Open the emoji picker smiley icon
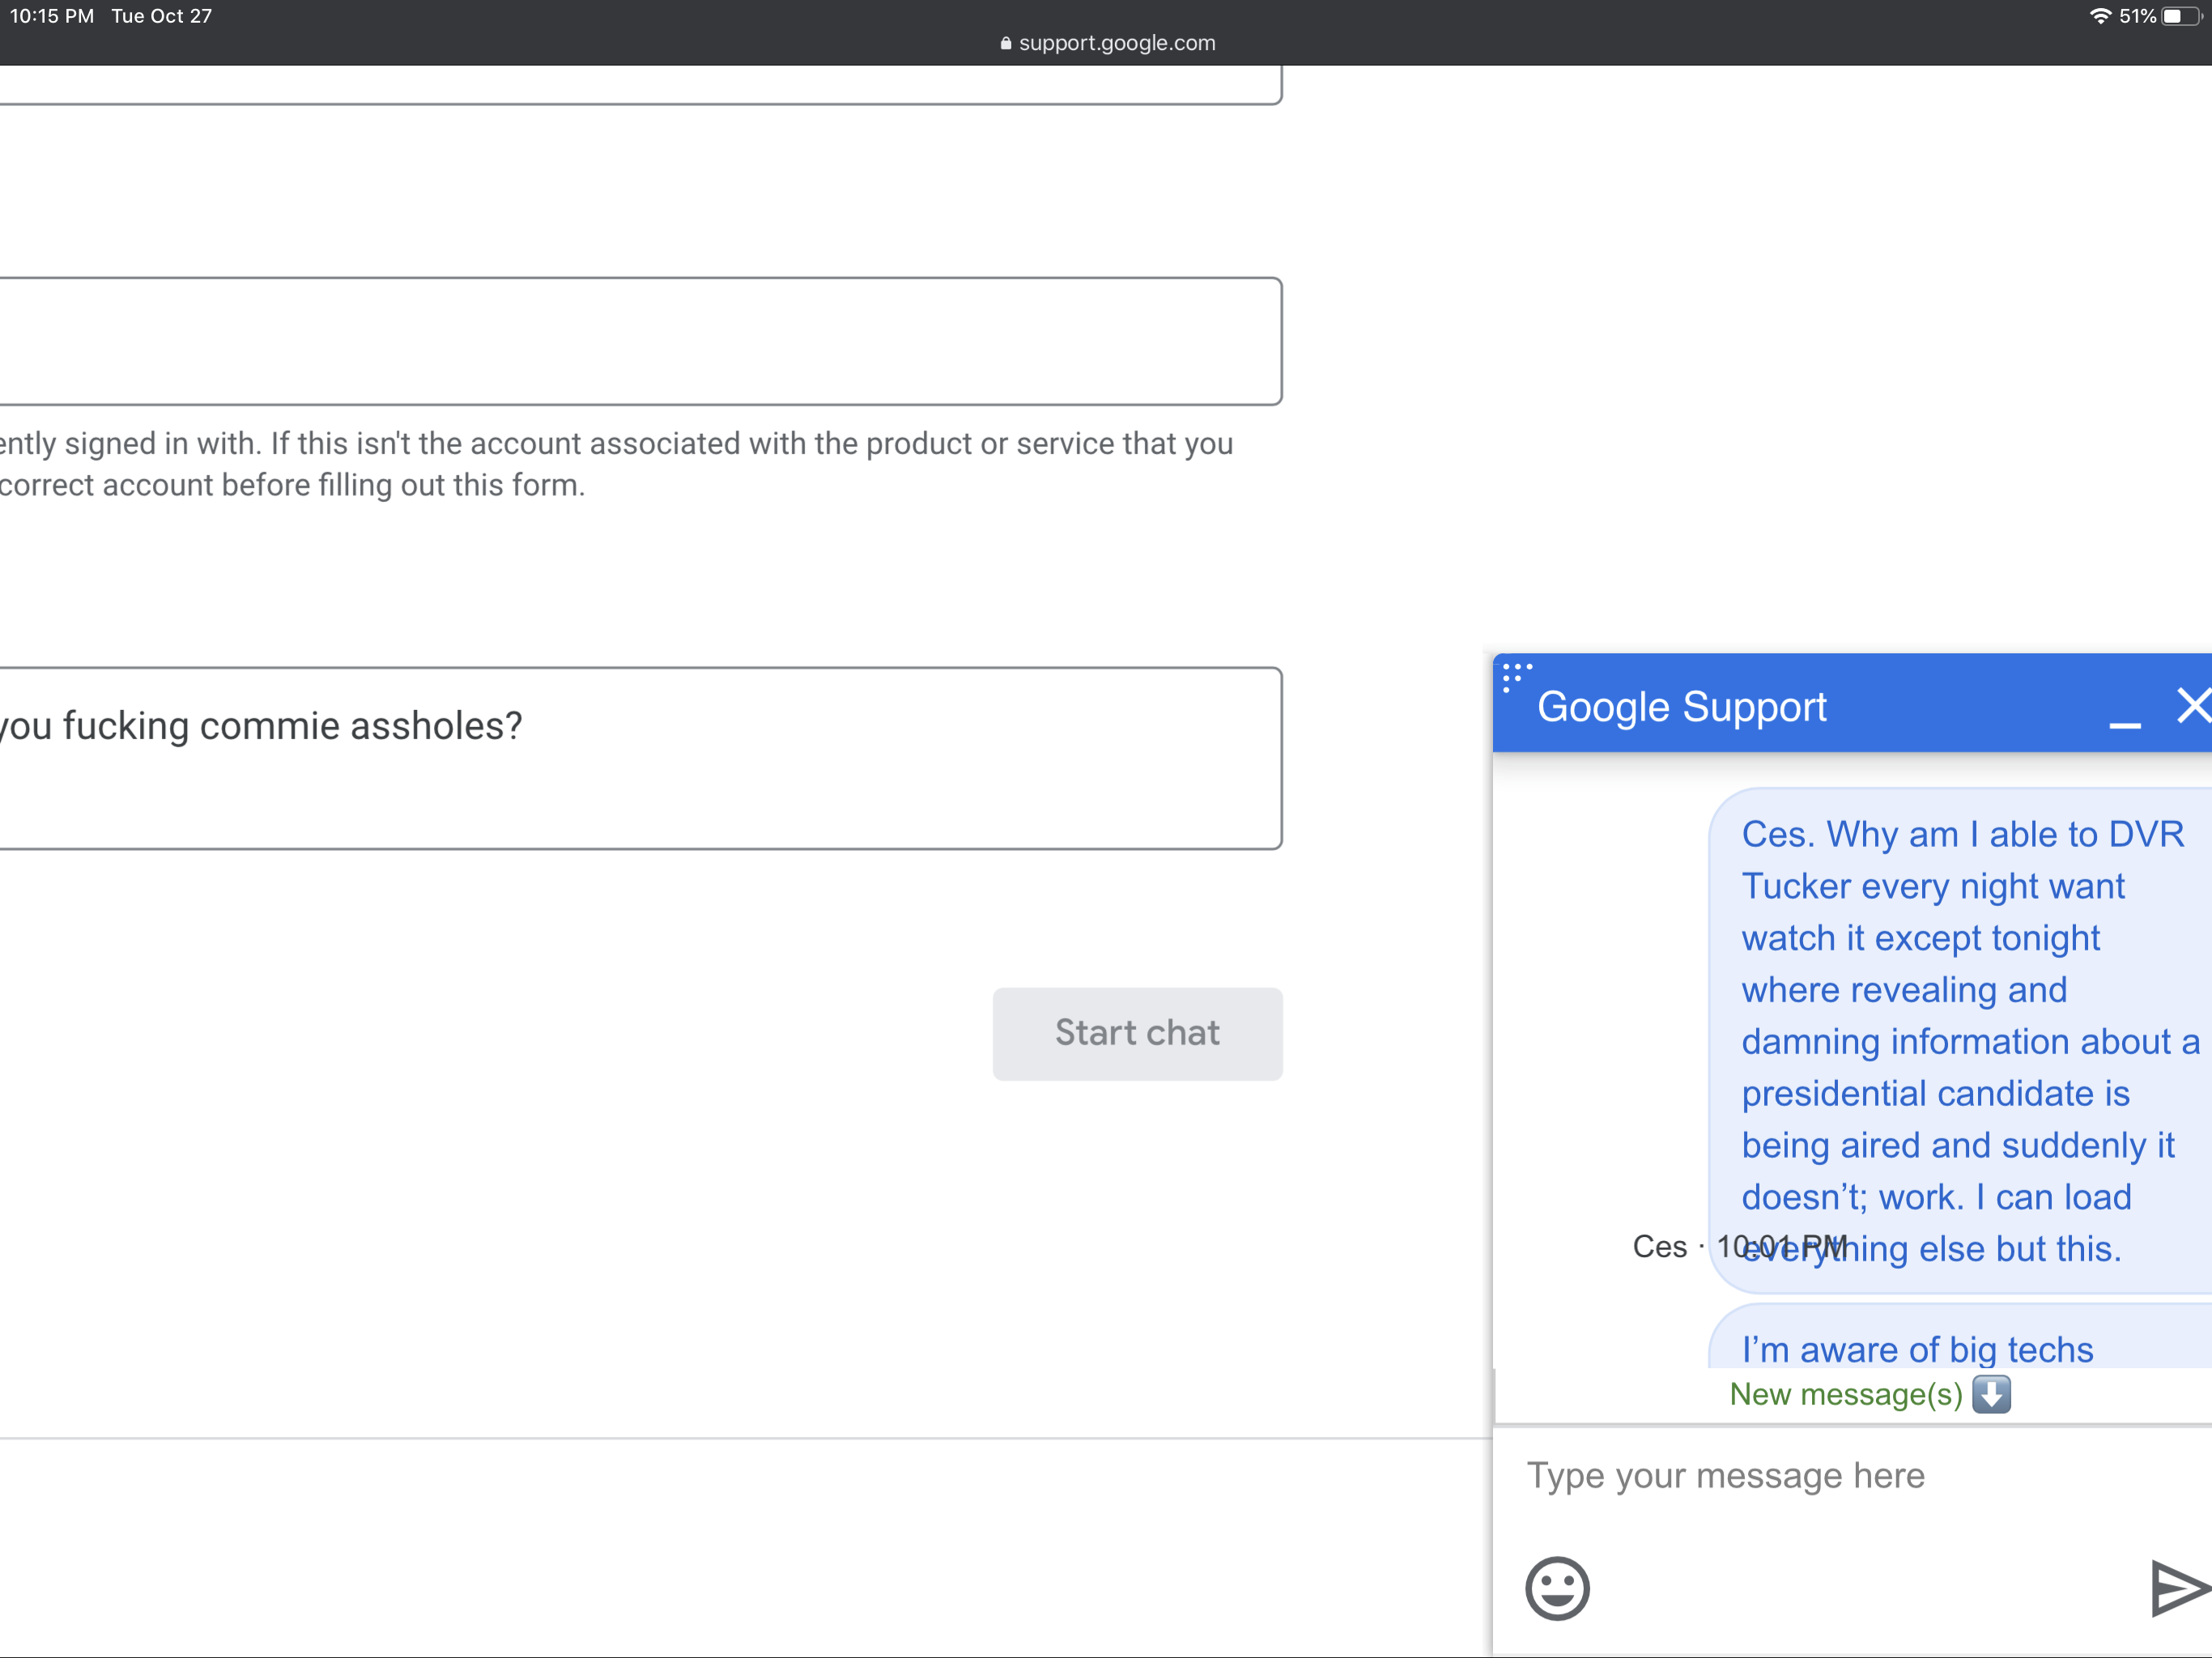The width and height of the screenshot is (2212, 1658). [x=1557, y=1588]
